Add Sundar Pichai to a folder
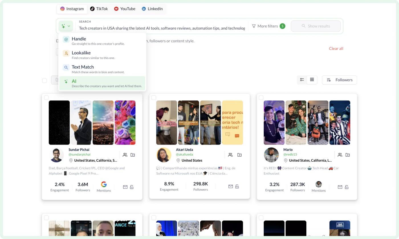The image size is (399, 239). click(x=133, y=155)
